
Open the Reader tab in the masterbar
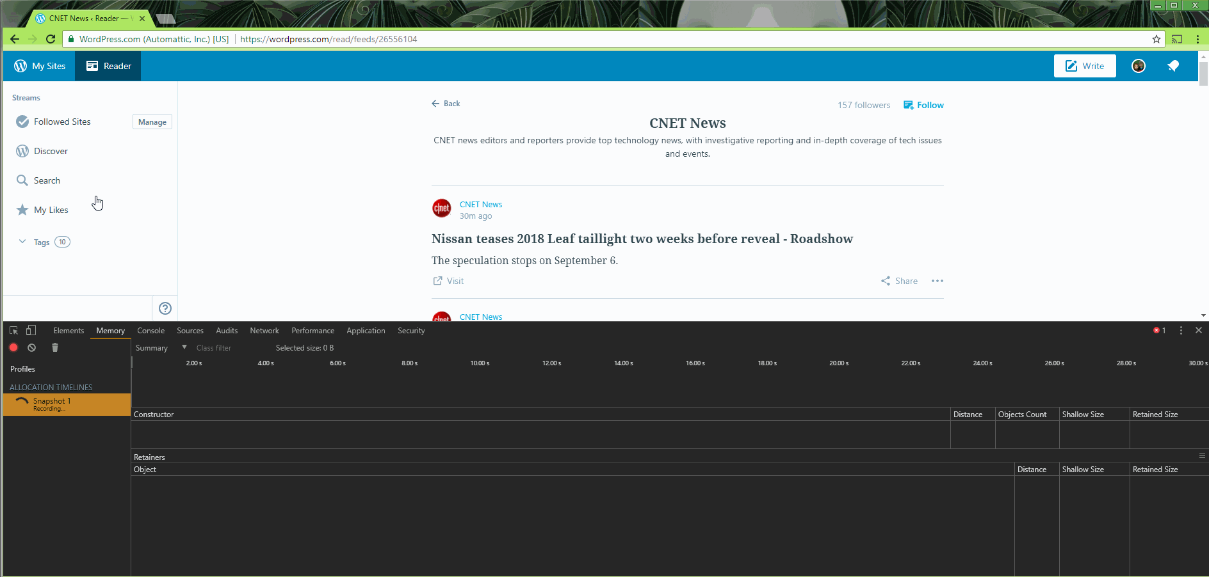(x=108, y=66)
